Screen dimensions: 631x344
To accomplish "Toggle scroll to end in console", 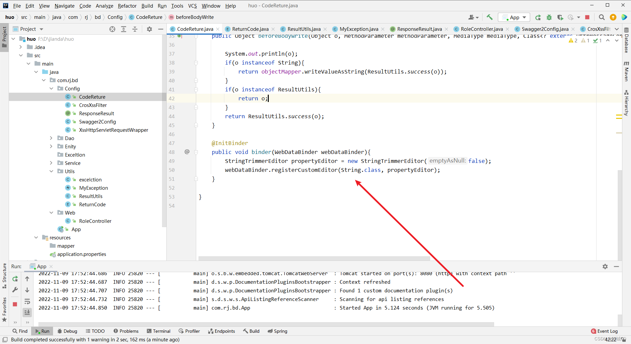I will tap(27, 312).
